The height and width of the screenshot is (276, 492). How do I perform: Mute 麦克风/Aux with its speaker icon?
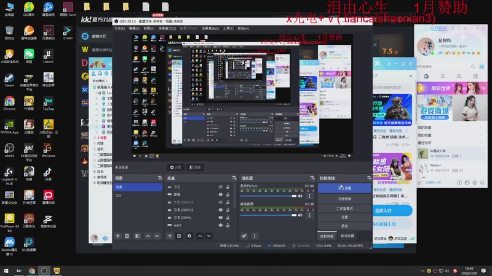[300, 196]
